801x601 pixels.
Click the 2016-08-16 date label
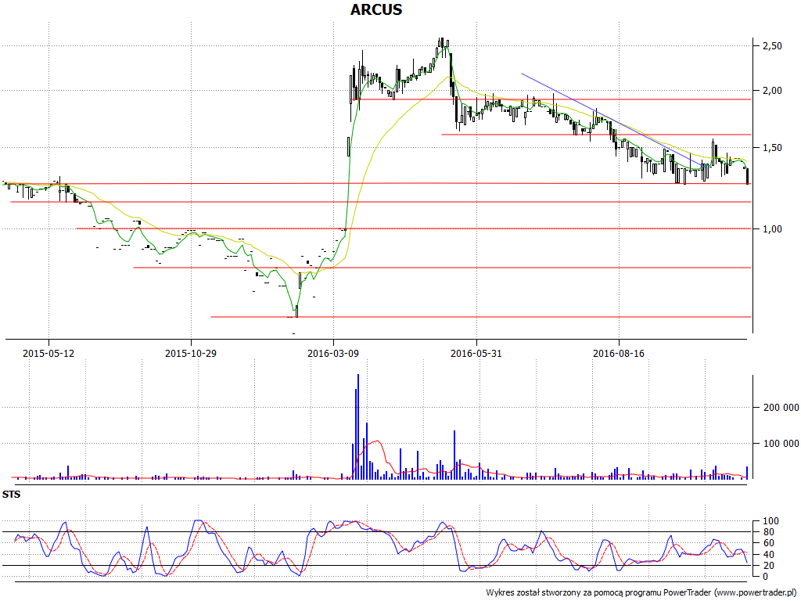pyautogui.click(x=619, y=353)
